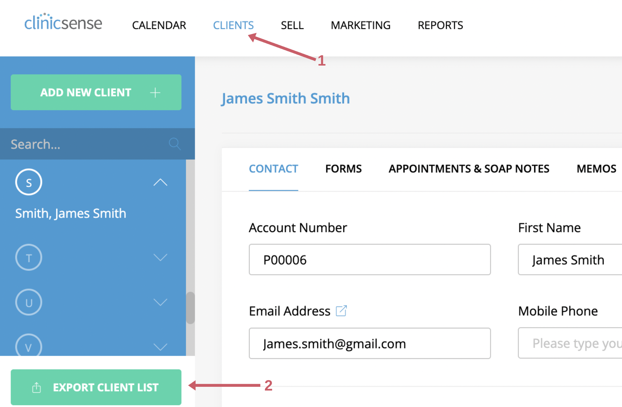Open the MEMOS tab

click(x=596, y=169)
